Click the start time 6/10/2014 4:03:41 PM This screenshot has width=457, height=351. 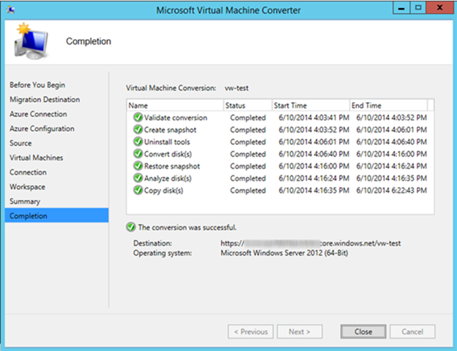(313, 117)
